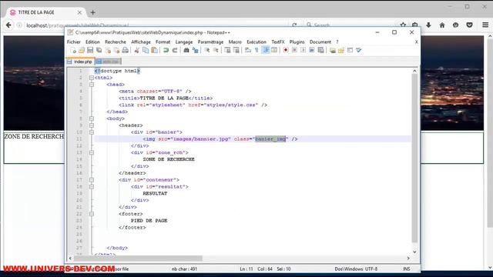Open the Plugins menu
This screenshot has height=277, width=493.
point(297,42)
